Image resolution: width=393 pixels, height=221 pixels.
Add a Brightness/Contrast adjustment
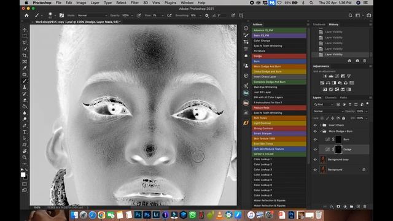coord(325,76)
